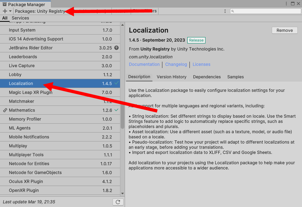
Task: Click the Release tag label
Action: tap(196, 40)
